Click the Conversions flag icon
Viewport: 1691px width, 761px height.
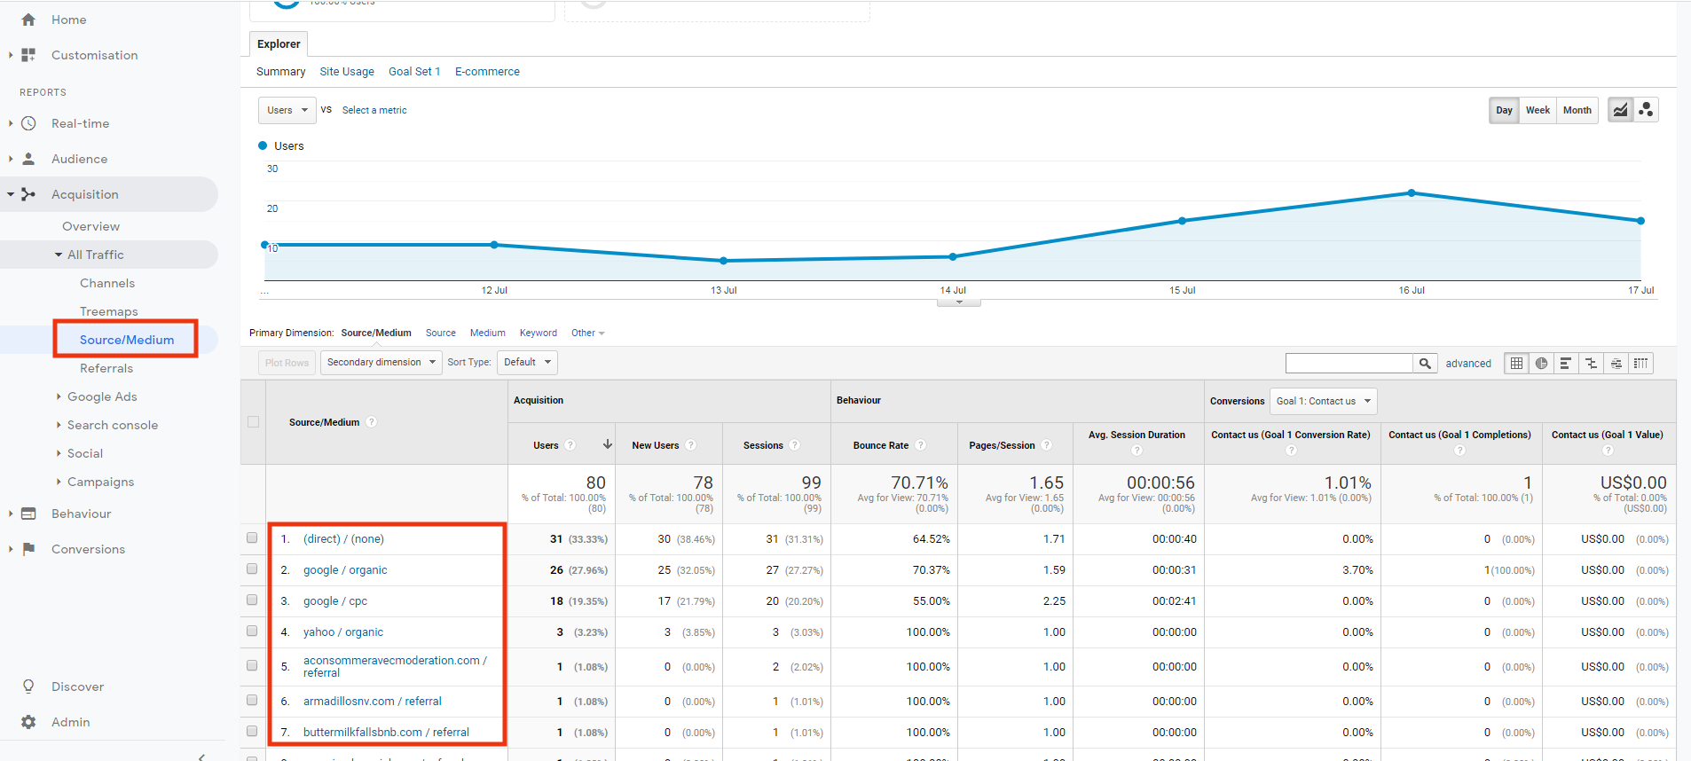click(x=28, y=549)
